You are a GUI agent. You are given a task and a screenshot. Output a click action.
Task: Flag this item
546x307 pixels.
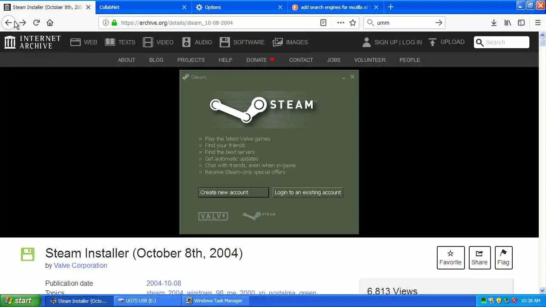(x=503, y=258)
